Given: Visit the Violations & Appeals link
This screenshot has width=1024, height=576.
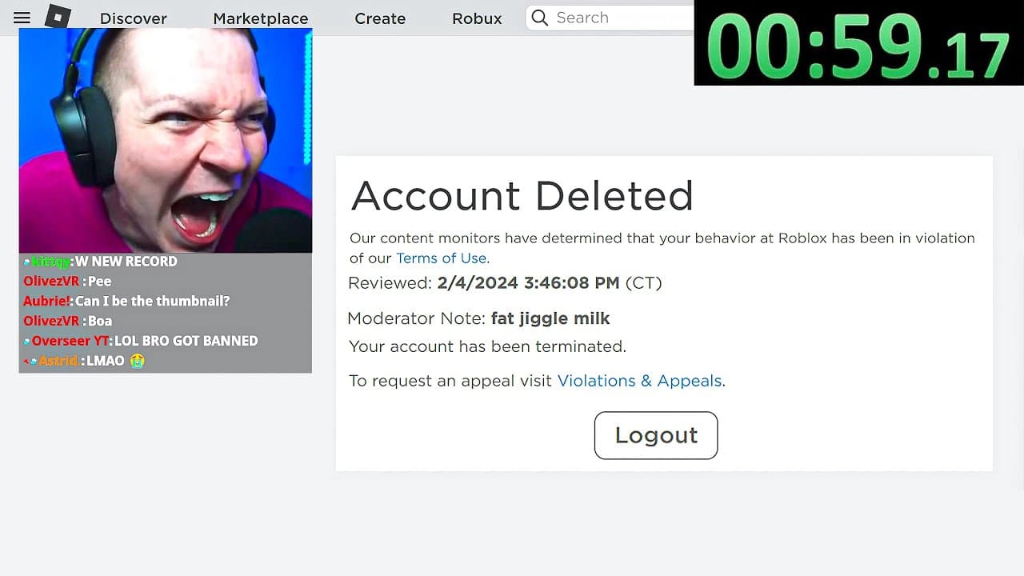Looking at the screenshot, I should click(640, 381).
